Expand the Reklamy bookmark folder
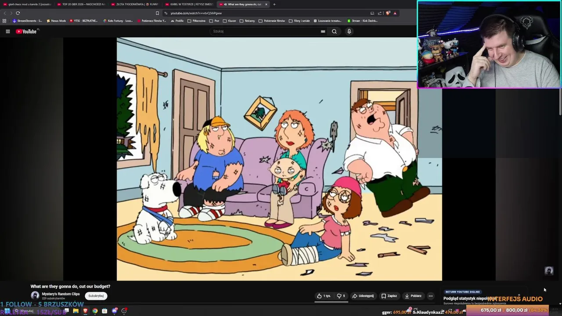Viewport: 562px width, 316px height. [x=247, y=21]
